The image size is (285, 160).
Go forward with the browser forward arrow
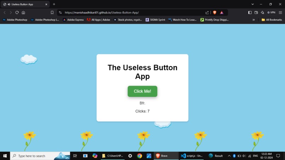(11, 12)
